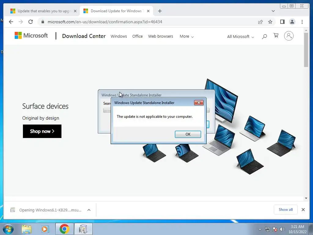Click the Standalone Installer taskbar icon
The width and height of the screenshot is (313, 235).
83,229
